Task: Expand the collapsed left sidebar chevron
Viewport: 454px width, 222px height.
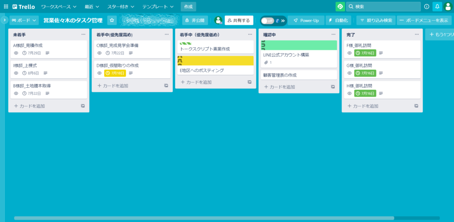Action: click(x=4, y=20)
